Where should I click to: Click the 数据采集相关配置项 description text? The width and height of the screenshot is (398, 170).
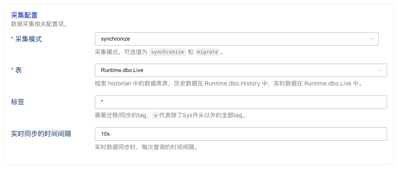coord(39,24)
